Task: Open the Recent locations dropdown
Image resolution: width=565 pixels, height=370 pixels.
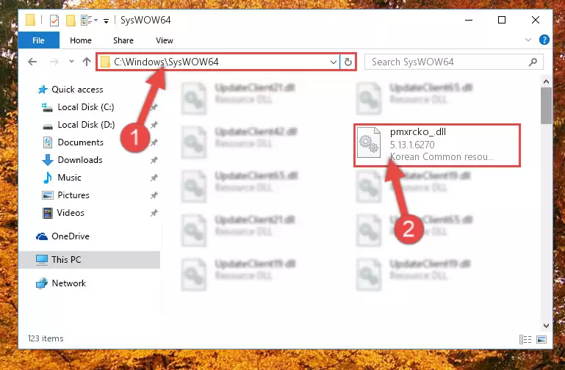Action: (71, 62)
